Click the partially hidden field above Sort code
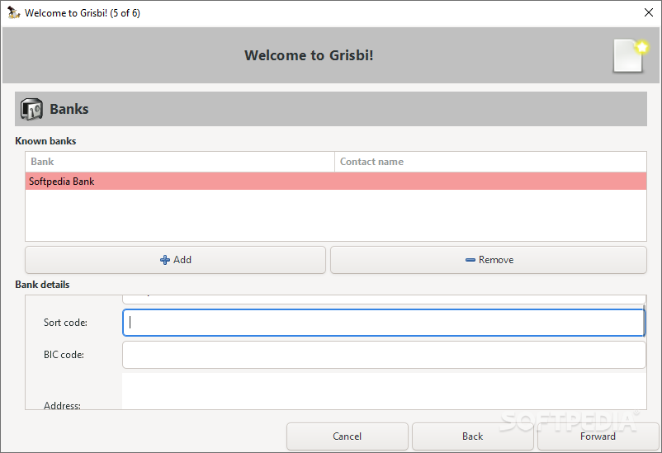 pos(384,300)
